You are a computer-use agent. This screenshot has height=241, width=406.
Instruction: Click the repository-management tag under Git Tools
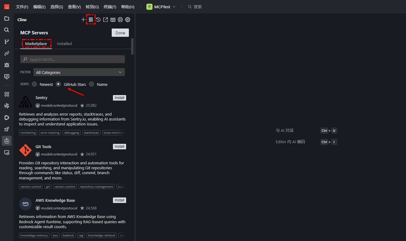pos(97,186)
